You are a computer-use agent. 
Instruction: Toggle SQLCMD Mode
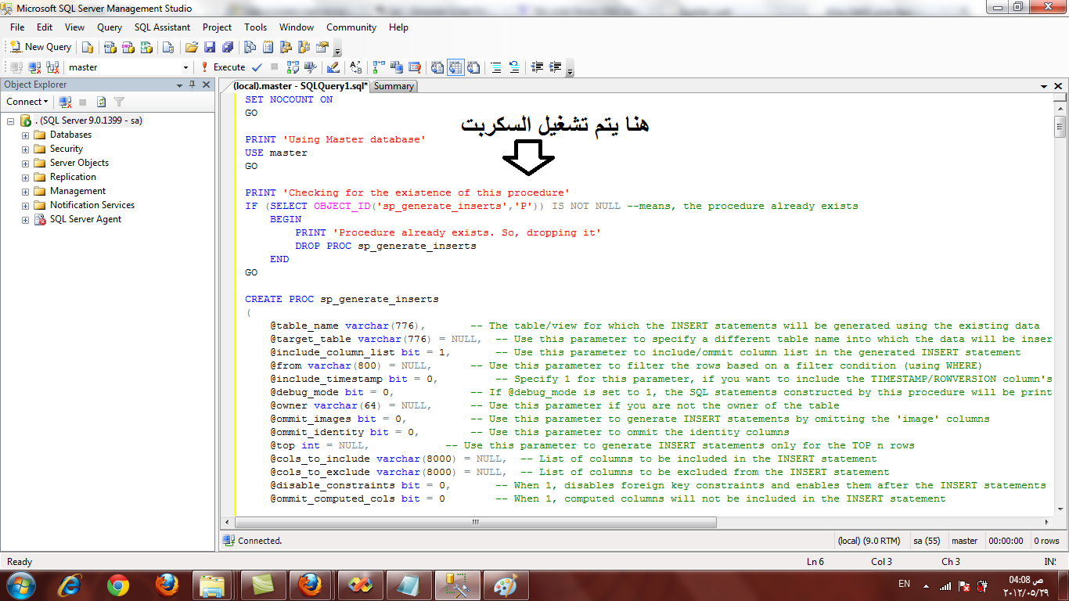pyautogui.click(x=414, y=67)
